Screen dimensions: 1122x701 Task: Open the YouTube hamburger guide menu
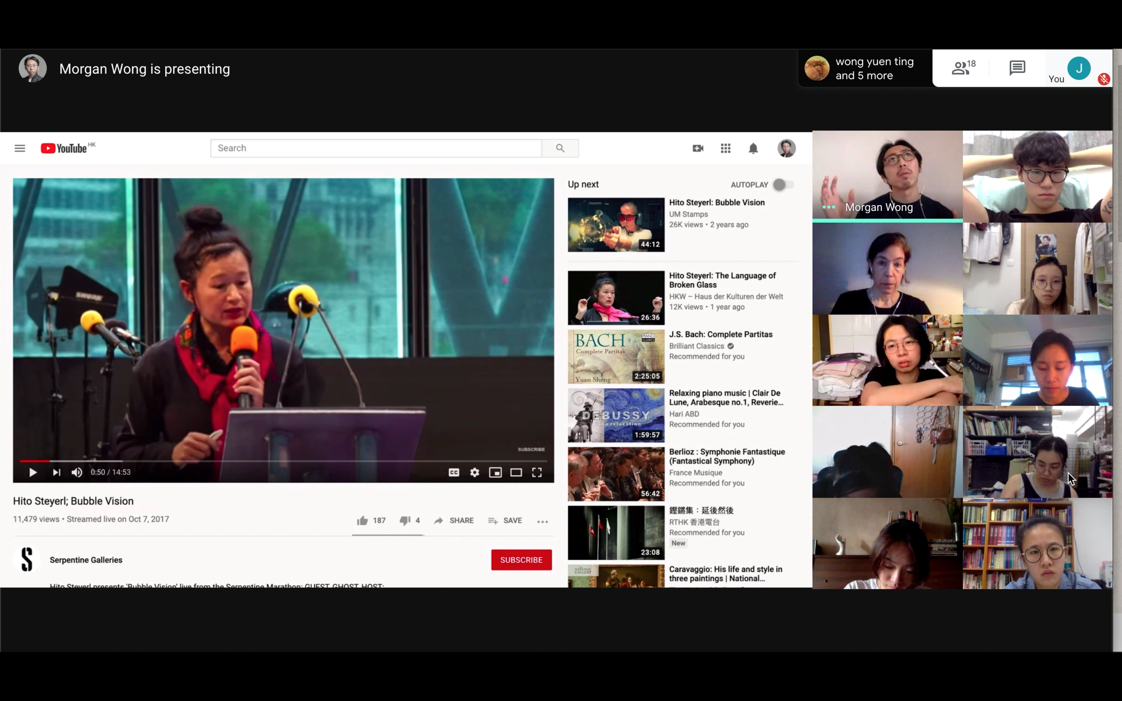19,148
